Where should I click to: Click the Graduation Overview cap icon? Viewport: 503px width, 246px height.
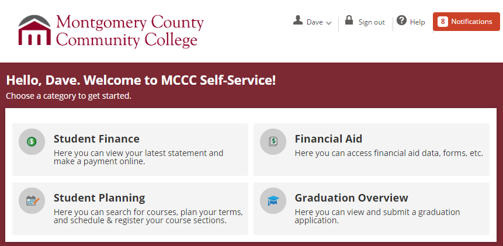click(273, 201)
